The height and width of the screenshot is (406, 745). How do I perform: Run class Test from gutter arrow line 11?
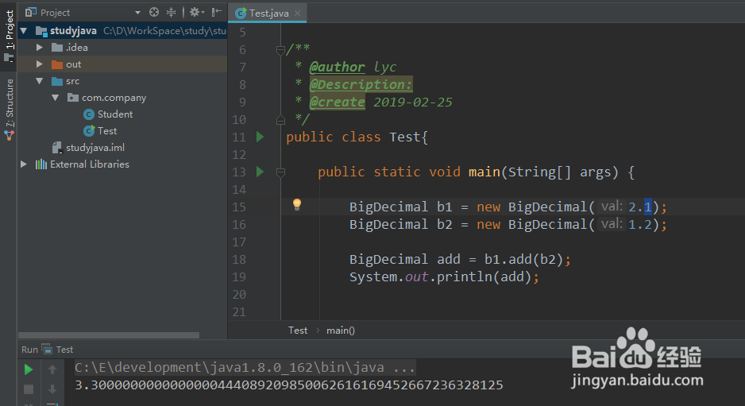click(x=260, y=137)
